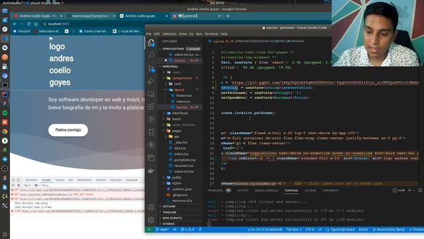The height and width of the screenshot is (239, 424).
Task: Expand the interfaces folder in Explorer
Action: [x=180, y=113]
